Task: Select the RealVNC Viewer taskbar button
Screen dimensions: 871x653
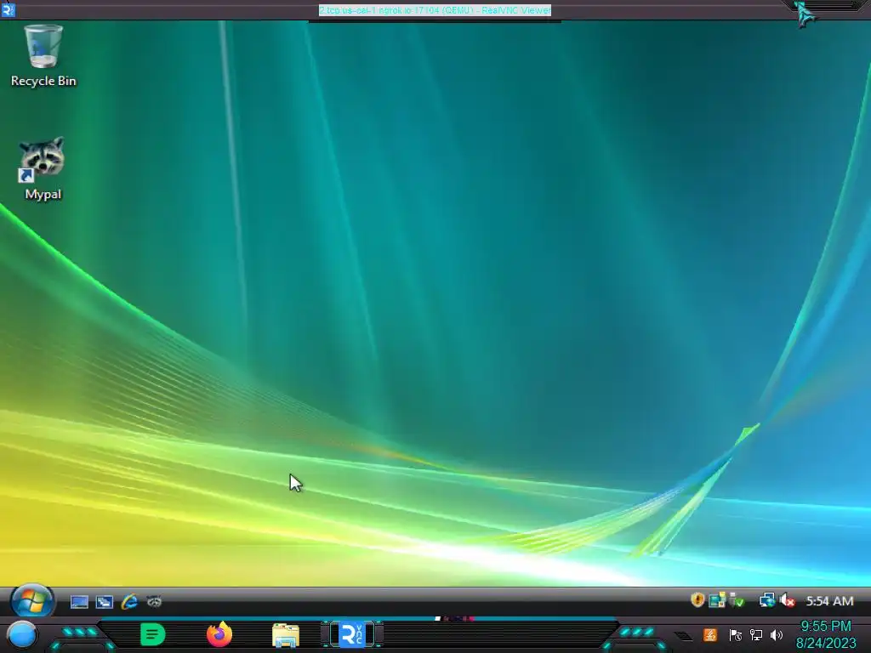Action: pyautogui.click(x=352, y=634)
